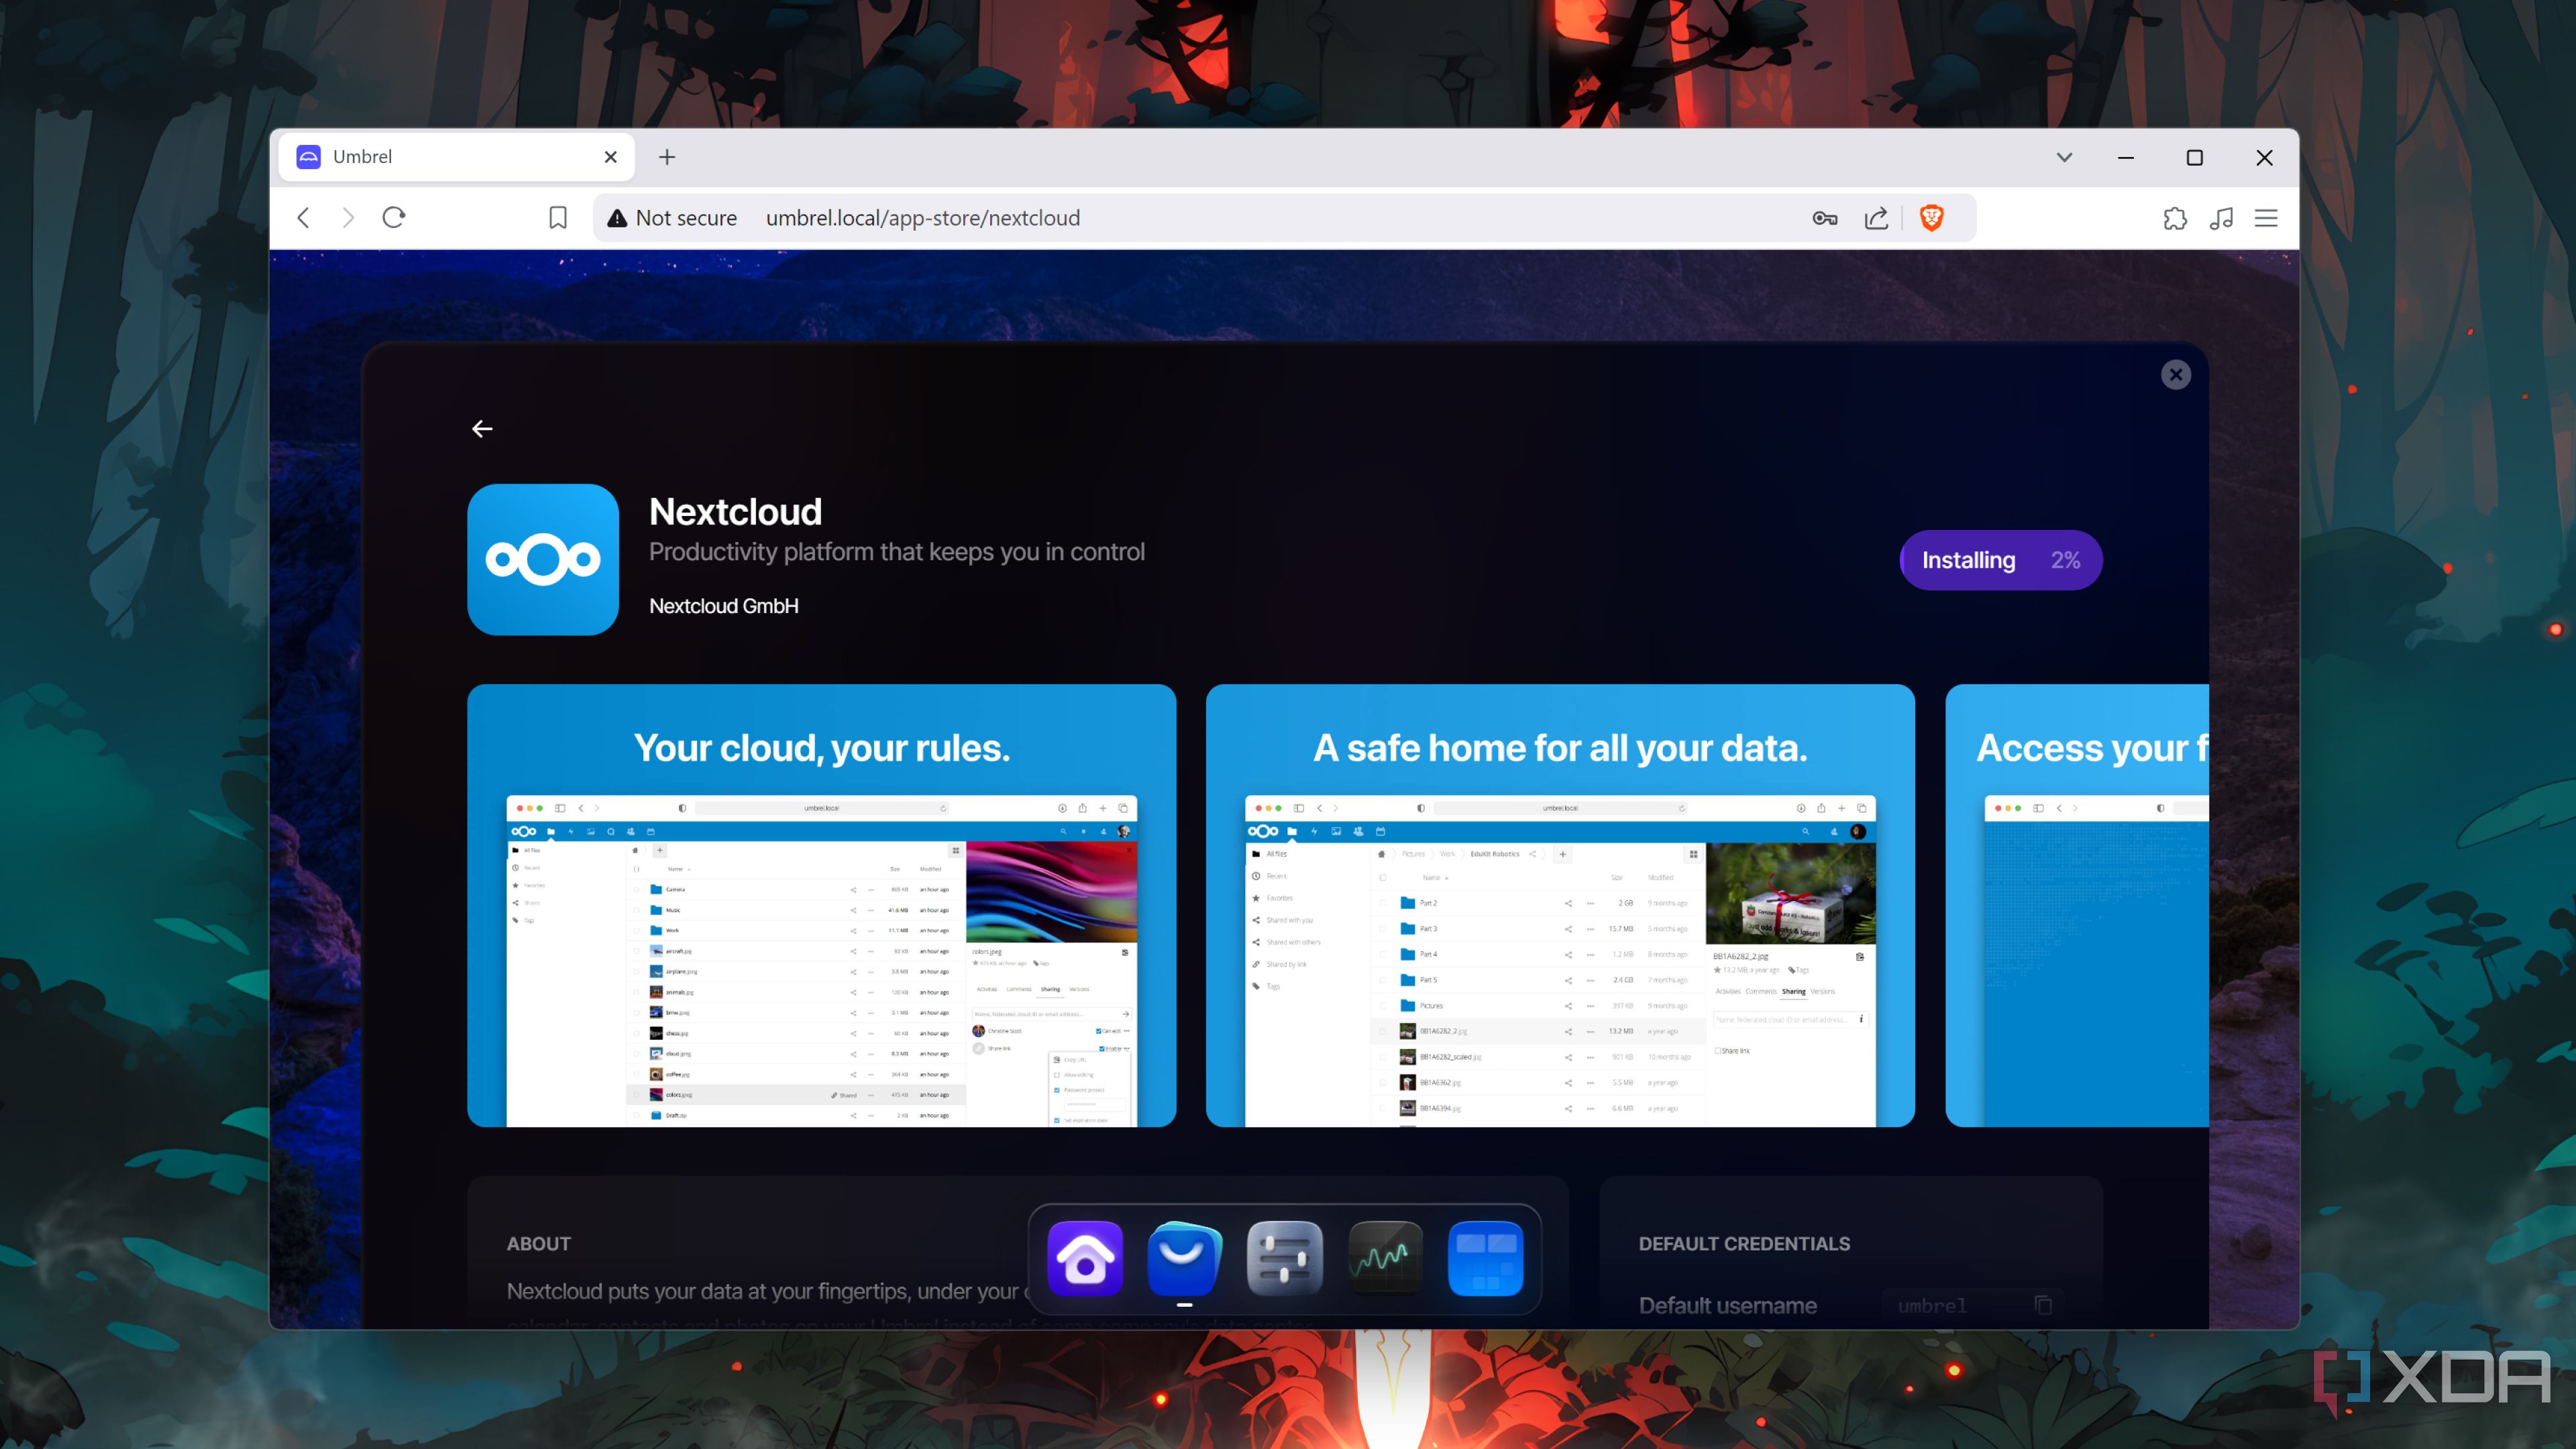Viewport: 2576px width, 1449px height.
Task: Expand the tab search dropdown chevron
Action: pyautogui.click(x=2064, y=157)
